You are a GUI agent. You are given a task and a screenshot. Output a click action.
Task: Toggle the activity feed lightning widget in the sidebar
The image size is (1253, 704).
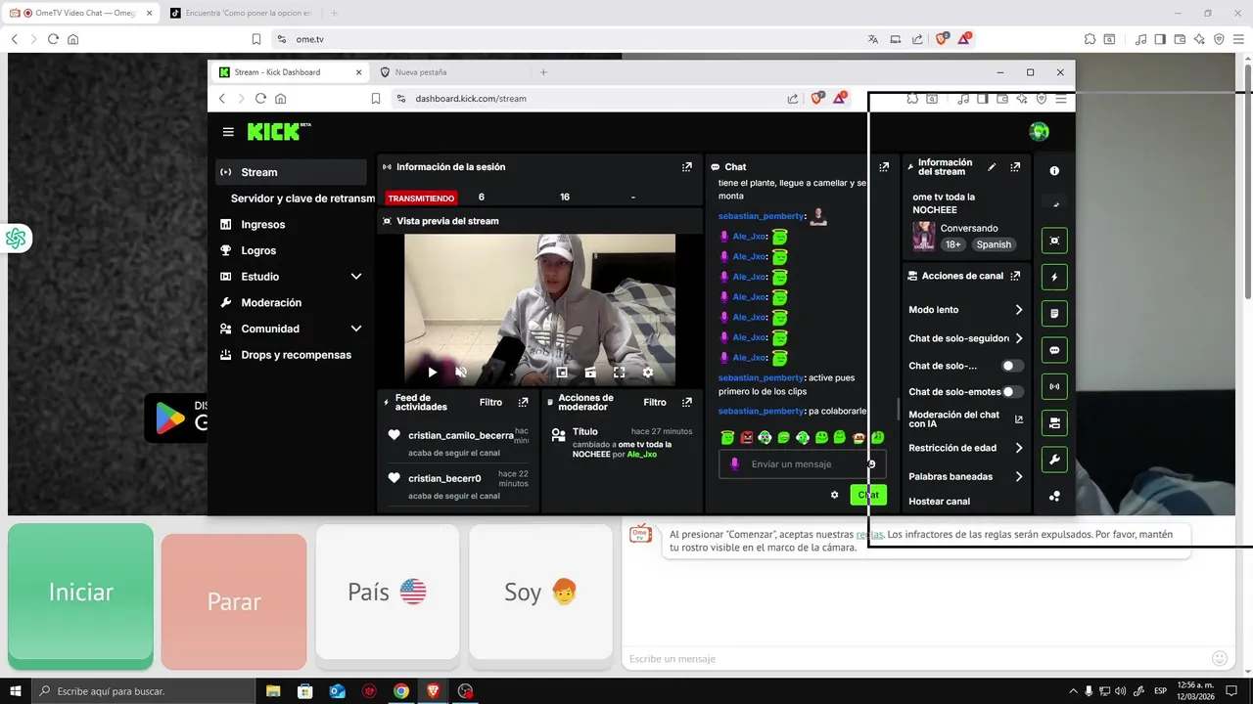[x=1054, y=278]
